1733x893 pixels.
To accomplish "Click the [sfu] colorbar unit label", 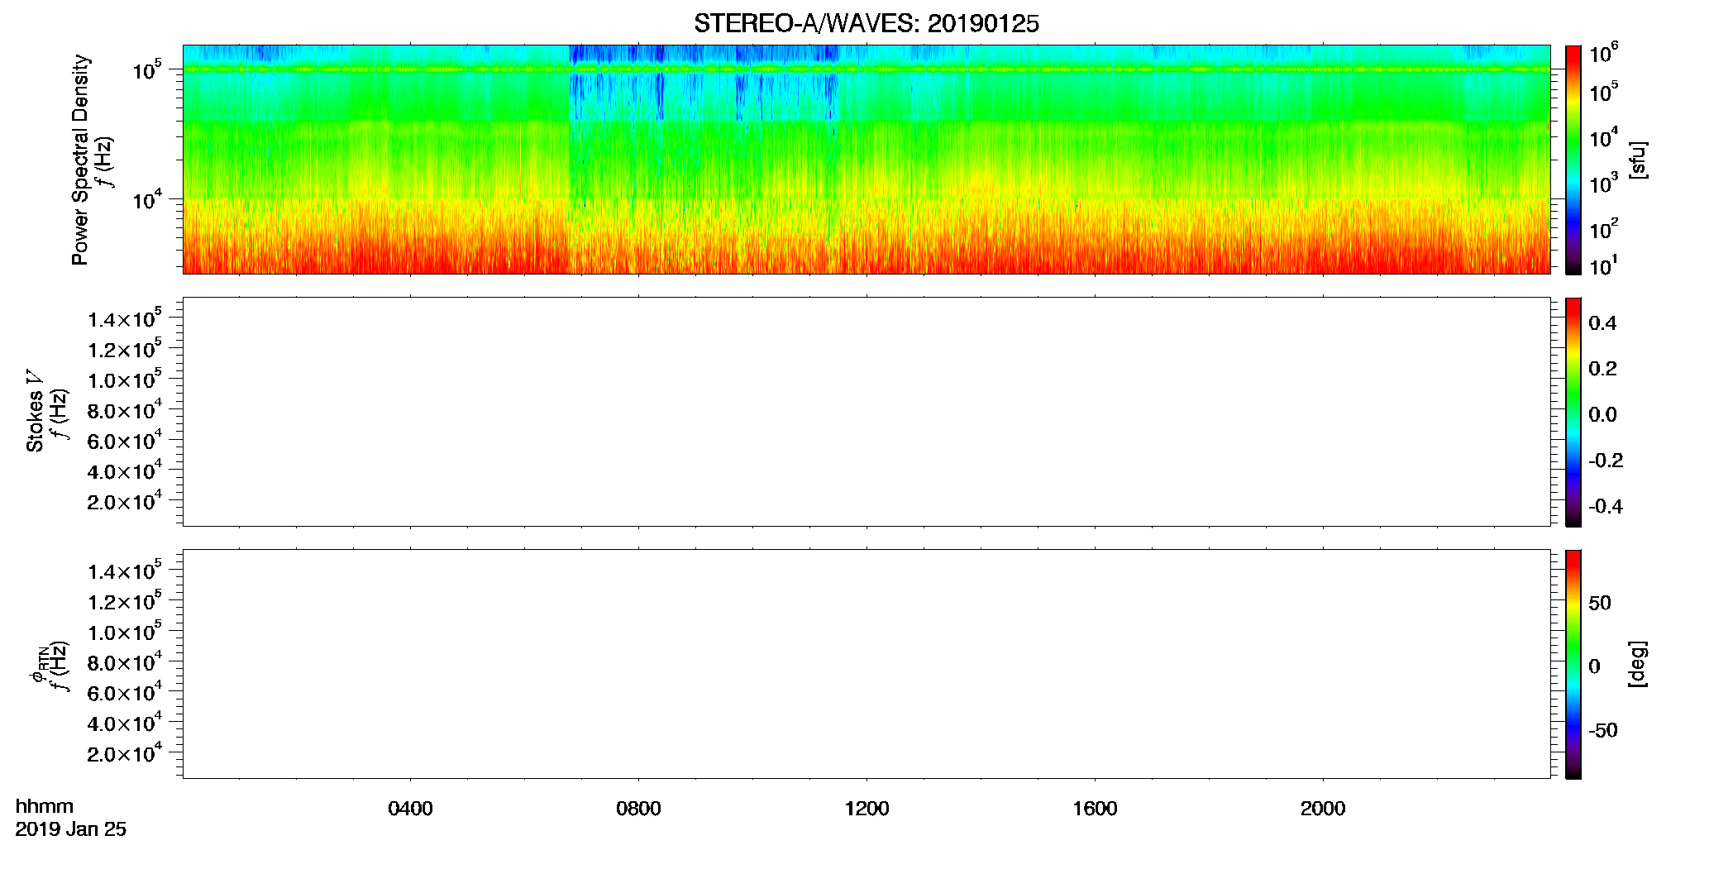I will [1638, 160].
